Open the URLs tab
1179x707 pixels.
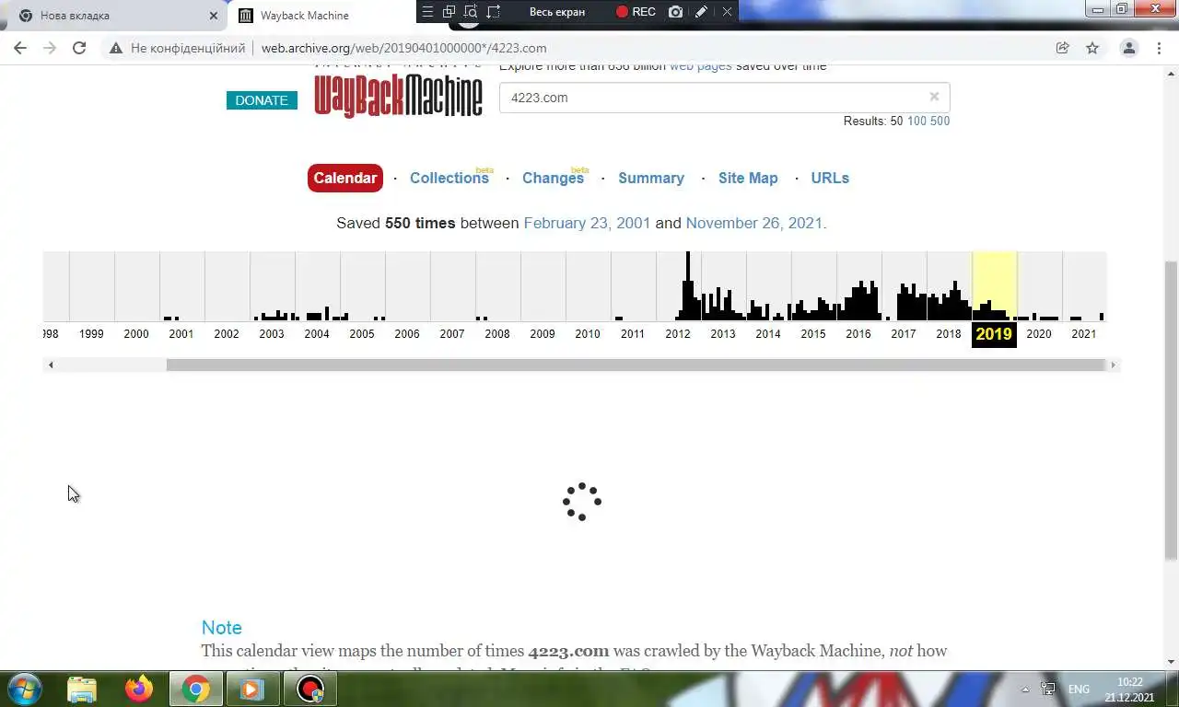tap(830, 178)
